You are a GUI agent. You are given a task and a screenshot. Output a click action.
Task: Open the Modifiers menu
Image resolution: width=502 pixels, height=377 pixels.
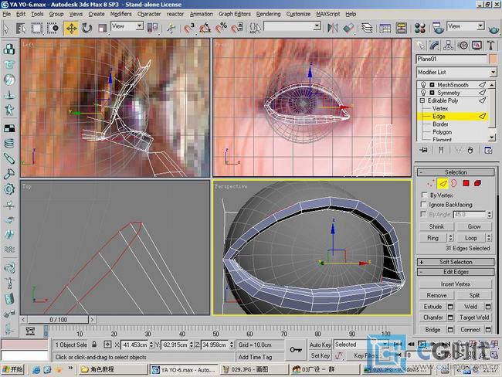point(120,14)
